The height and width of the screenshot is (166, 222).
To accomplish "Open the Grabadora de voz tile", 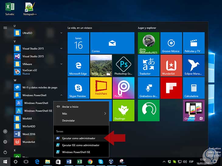I will (149, 88).
